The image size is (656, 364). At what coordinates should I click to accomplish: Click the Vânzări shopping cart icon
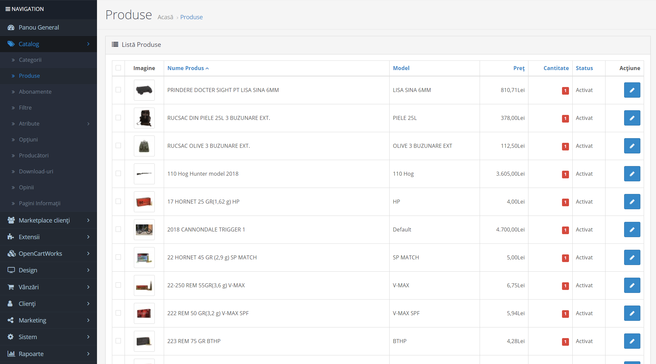pyautogui.click(x=11, y=287)
